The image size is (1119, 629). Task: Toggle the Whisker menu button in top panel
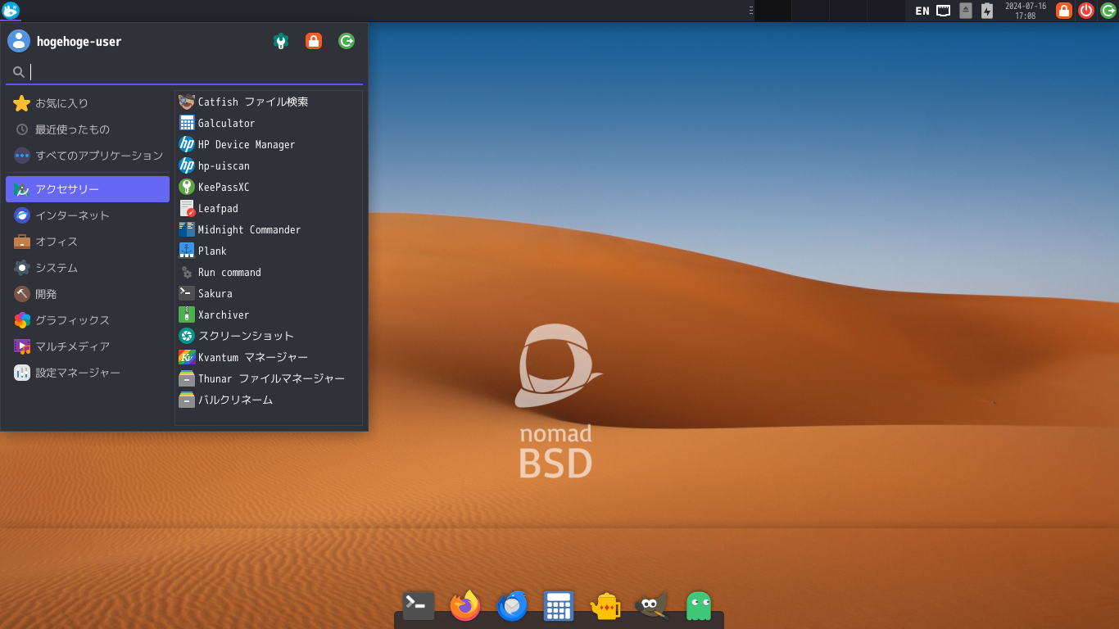(11, 11)
